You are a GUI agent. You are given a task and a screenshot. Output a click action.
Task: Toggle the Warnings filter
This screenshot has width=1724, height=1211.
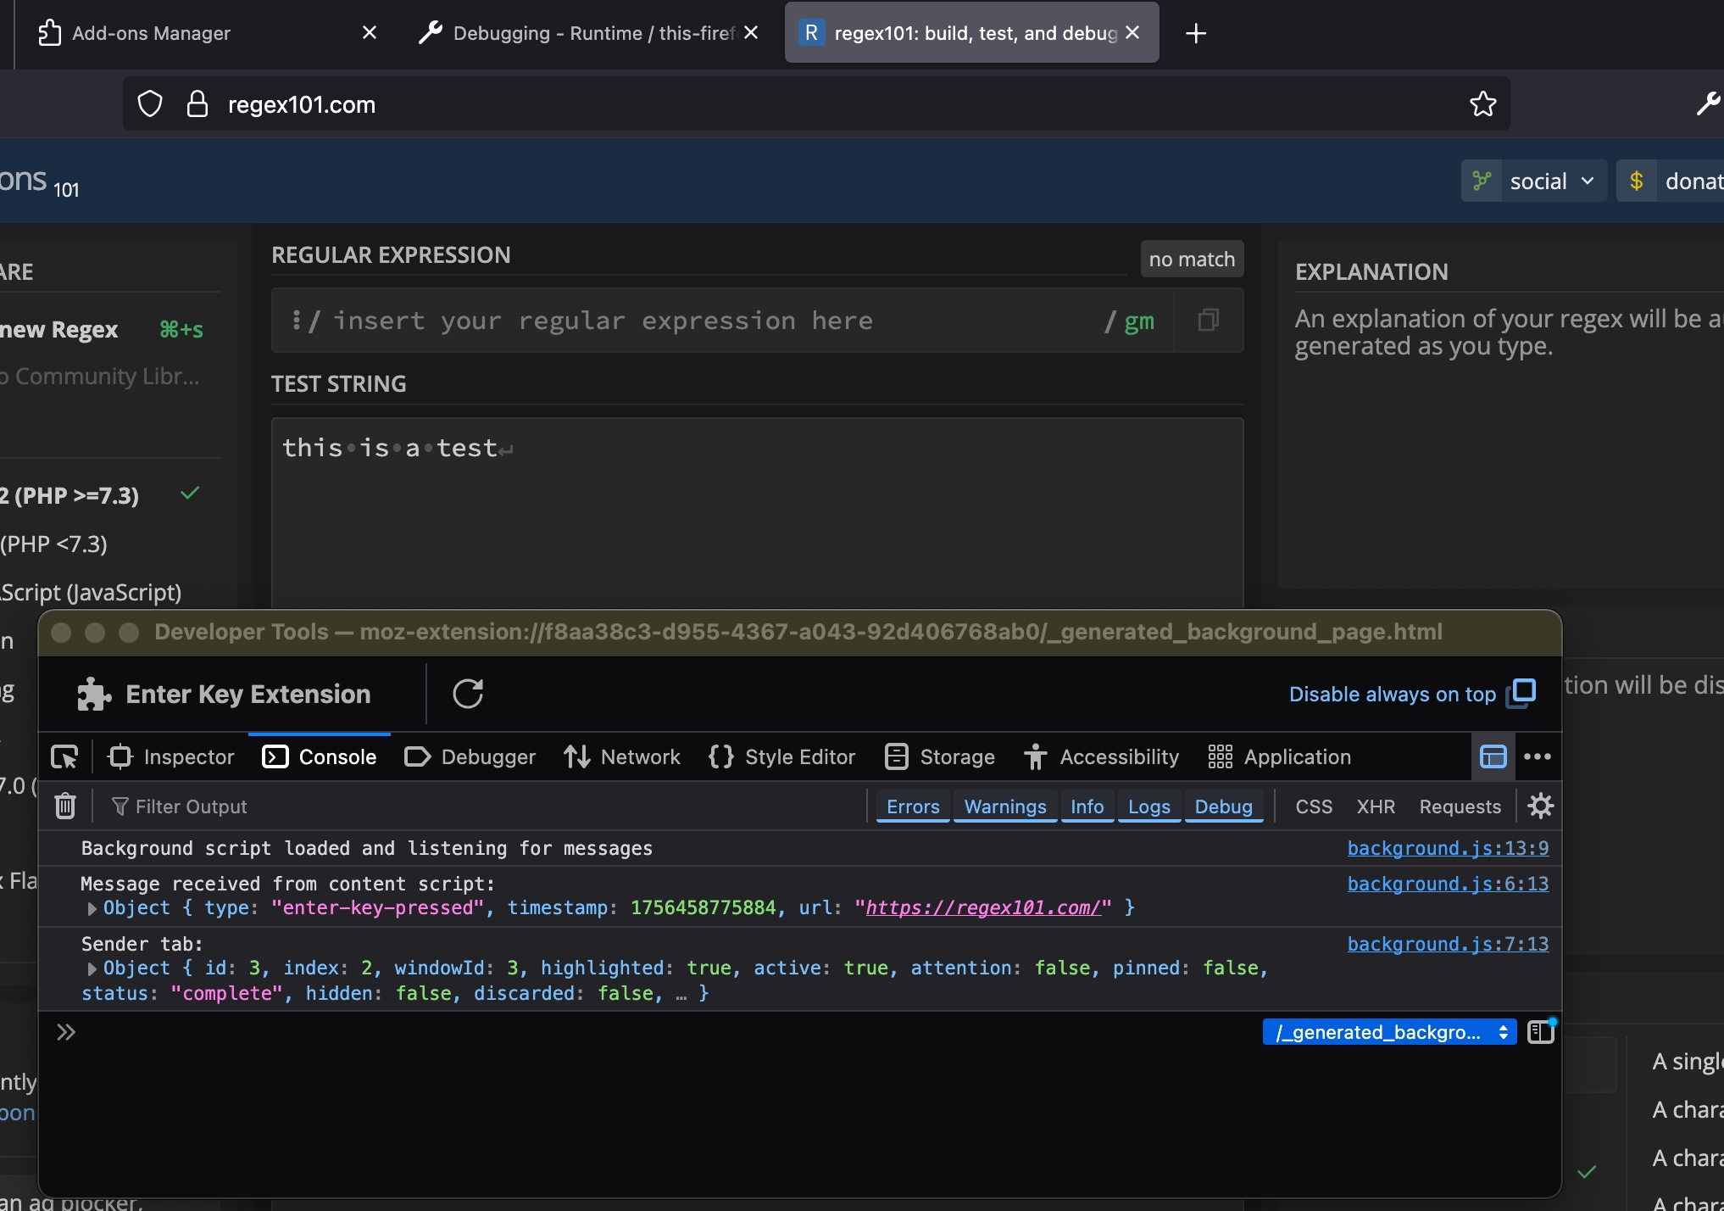click(x=1005, y=806)
